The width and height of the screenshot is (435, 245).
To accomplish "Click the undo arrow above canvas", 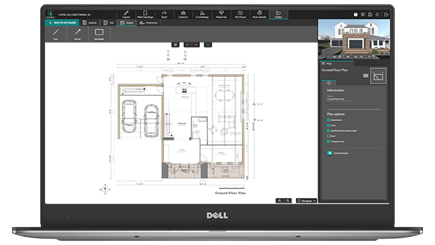I will pos(188,44).
